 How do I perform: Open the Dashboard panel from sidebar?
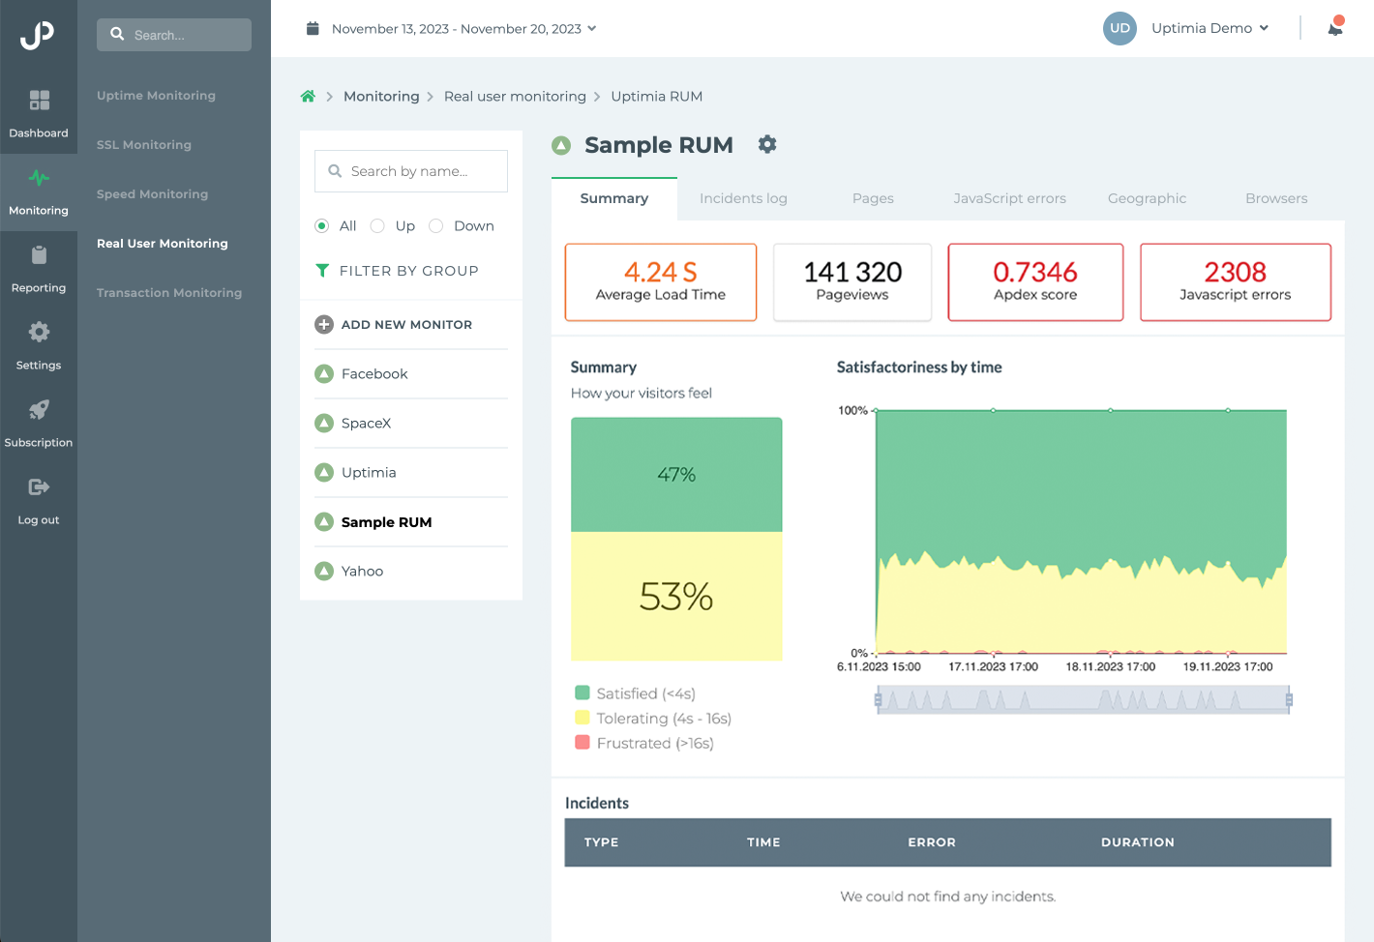coord(39,113)
